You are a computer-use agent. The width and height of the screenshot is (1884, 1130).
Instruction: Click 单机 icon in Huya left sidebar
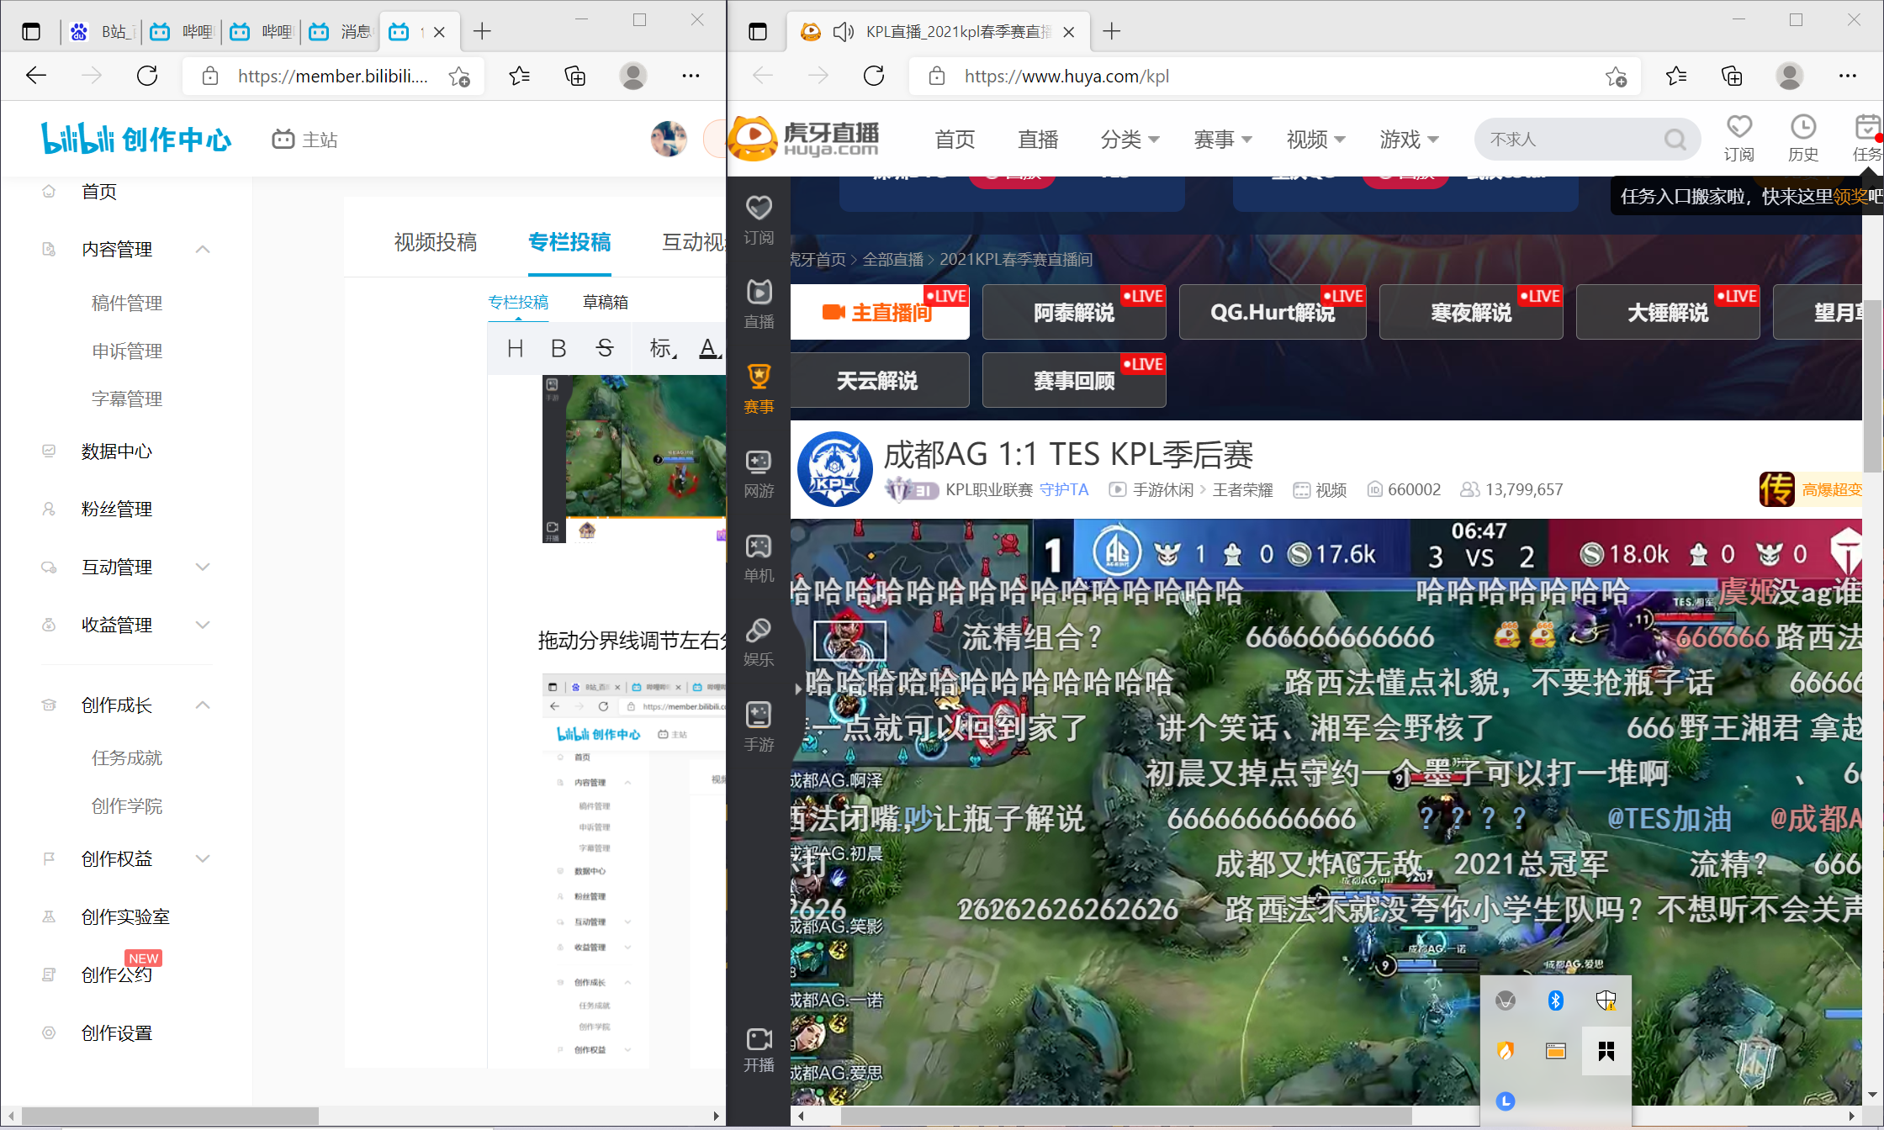click(759, 558)
